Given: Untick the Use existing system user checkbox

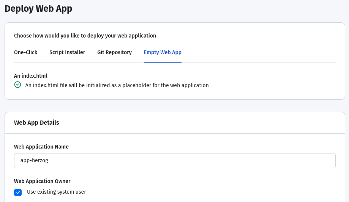Looking at the screenshot, I should (18, 193).
